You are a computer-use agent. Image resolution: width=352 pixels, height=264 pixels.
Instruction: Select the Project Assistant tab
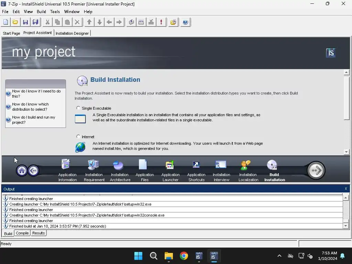(37, 33)
